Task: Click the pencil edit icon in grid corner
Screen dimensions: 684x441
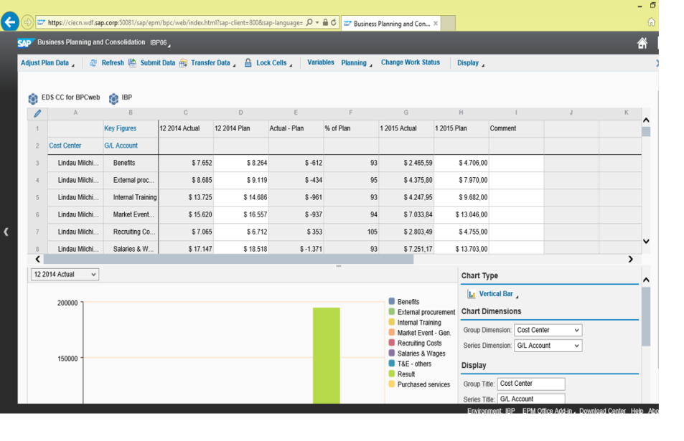Action: (37, 113)
